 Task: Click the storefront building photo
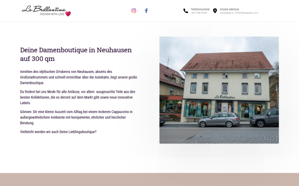[219, 90]
